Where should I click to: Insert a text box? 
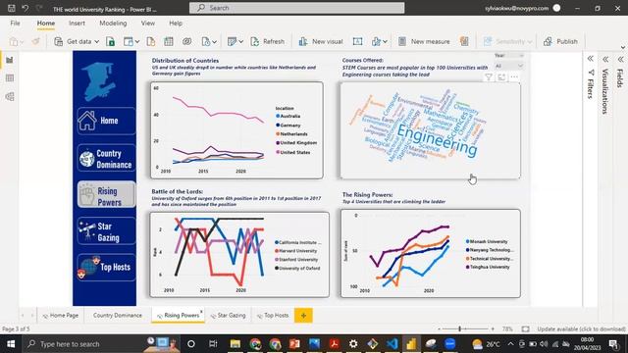(357, 41)
